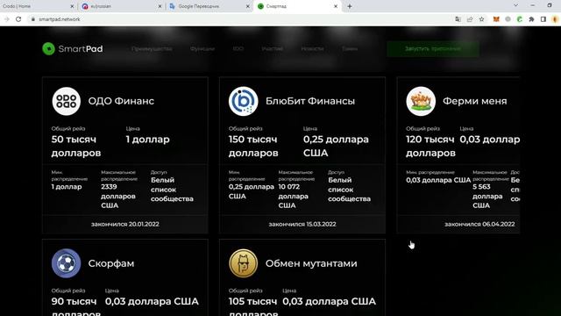Open the БлюБит Финансы card title
Viewport: 561px width, 316px height.
(x=310, y=101)
